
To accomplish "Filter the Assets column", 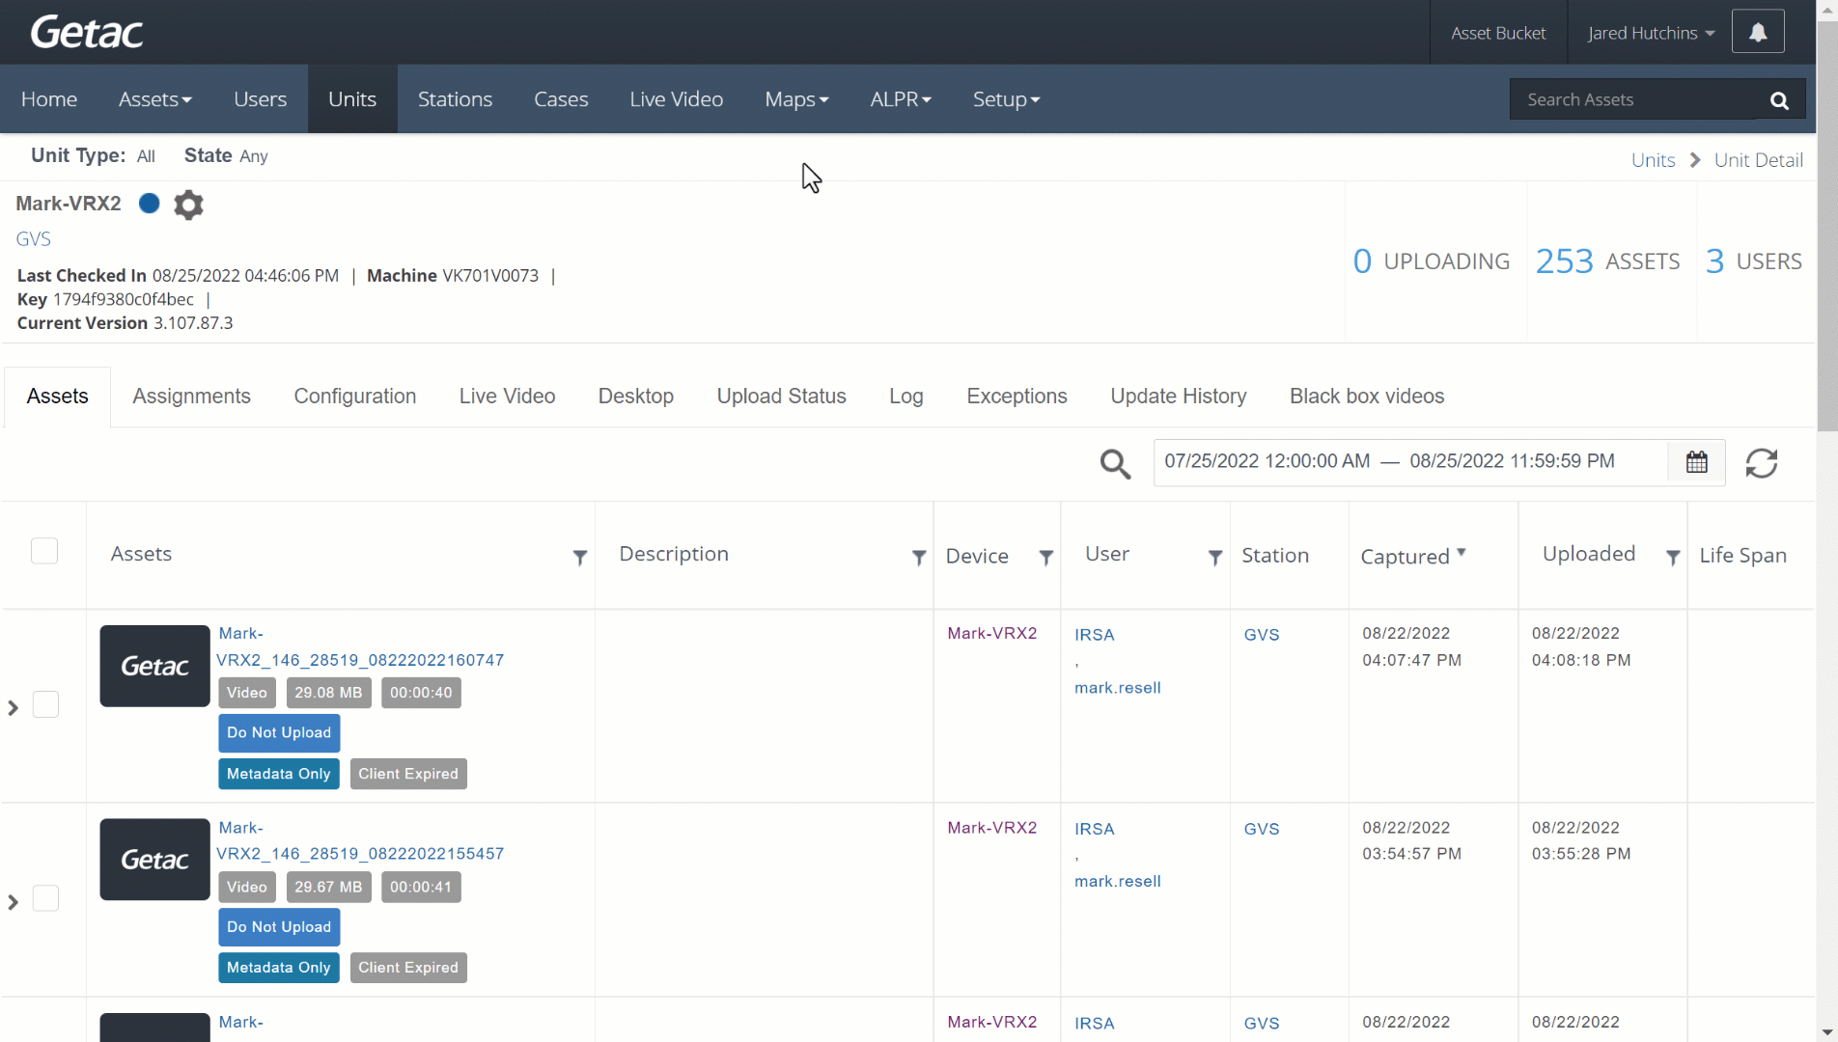I will [579, 558].
